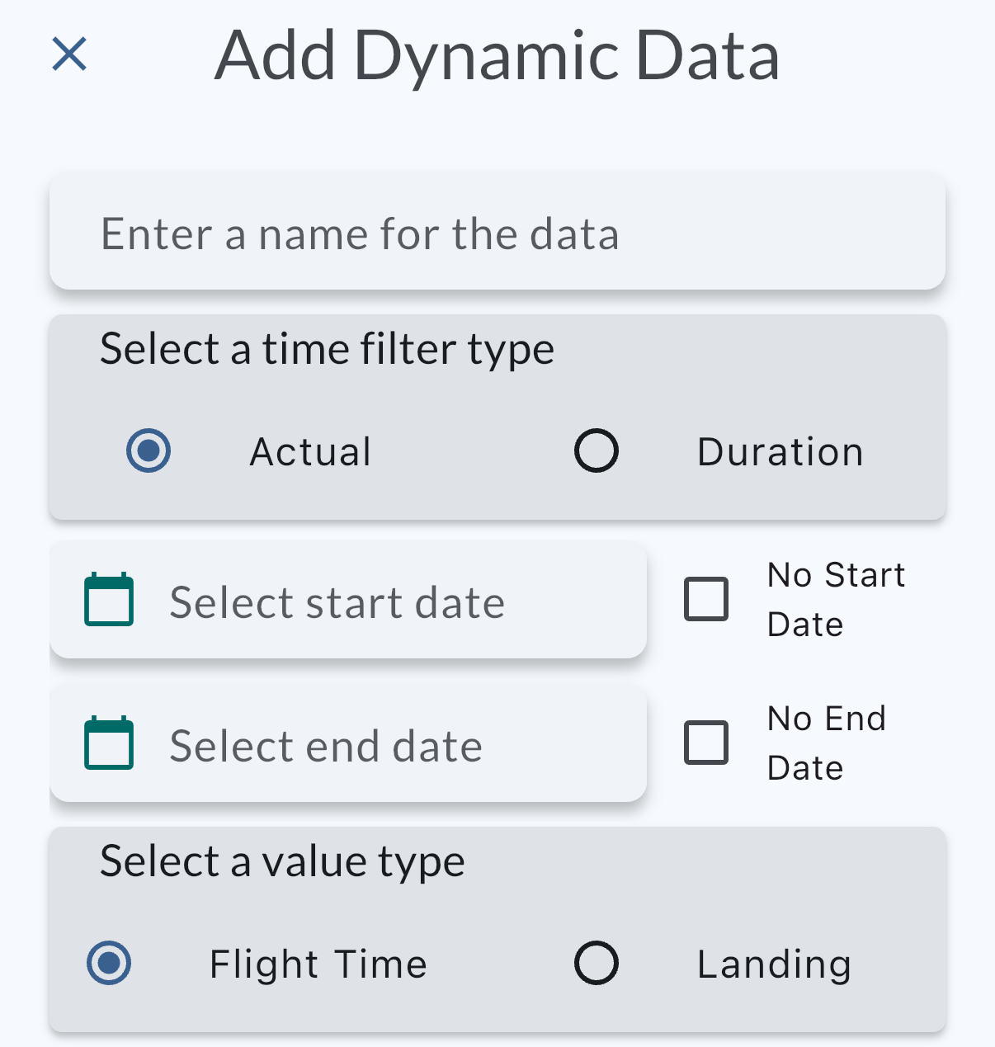The image size is (995, 1047).
Task: Click the "Flight Time" label text
Action: tap(318, 964)
